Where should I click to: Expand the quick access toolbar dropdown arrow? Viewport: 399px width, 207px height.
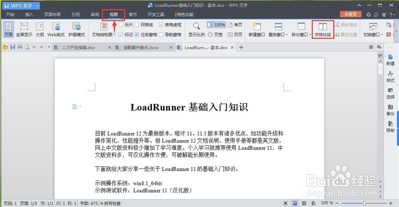49,47
